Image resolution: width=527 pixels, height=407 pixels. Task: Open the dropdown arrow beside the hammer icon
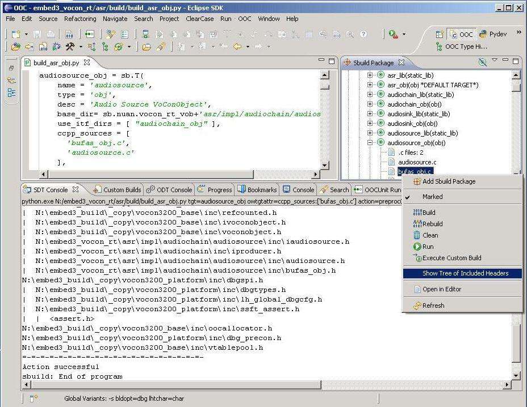81,47
